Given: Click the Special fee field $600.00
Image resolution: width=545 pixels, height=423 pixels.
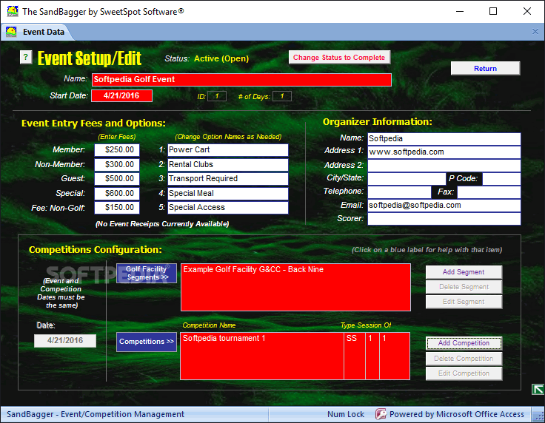Looking at the screenshot, I should [117, 193].
